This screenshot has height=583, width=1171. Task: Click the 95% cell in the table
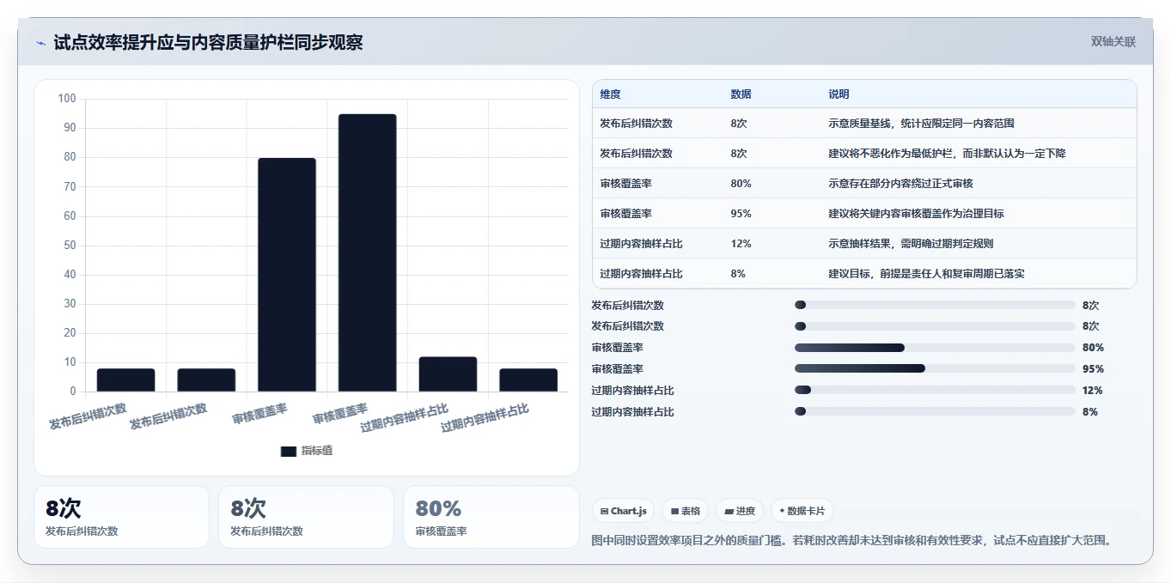coord(741,214)
